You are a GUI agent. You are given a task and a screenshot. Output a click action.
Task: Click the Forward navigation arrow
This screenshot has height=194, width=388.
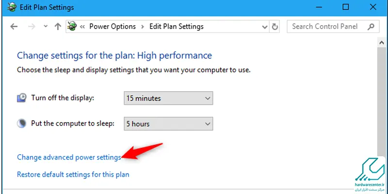(x=32, y=27)
